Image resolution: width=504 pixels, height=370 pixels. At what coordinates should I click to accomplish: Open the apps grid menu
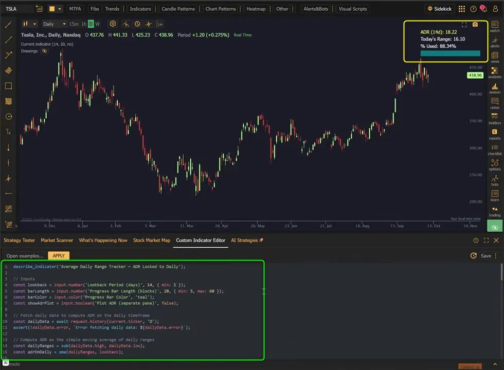462,9
